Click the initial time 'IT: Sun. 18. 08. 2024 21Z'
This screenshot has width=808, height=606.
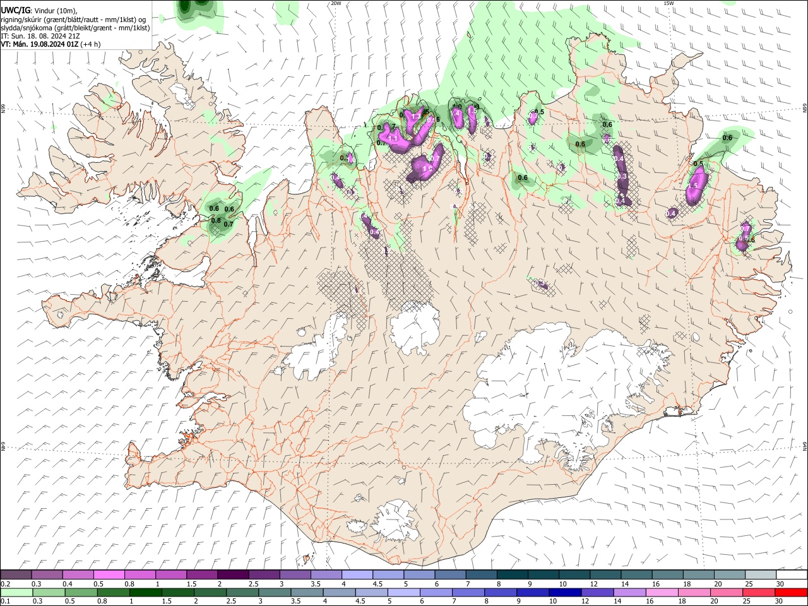(x=39, y=36)
